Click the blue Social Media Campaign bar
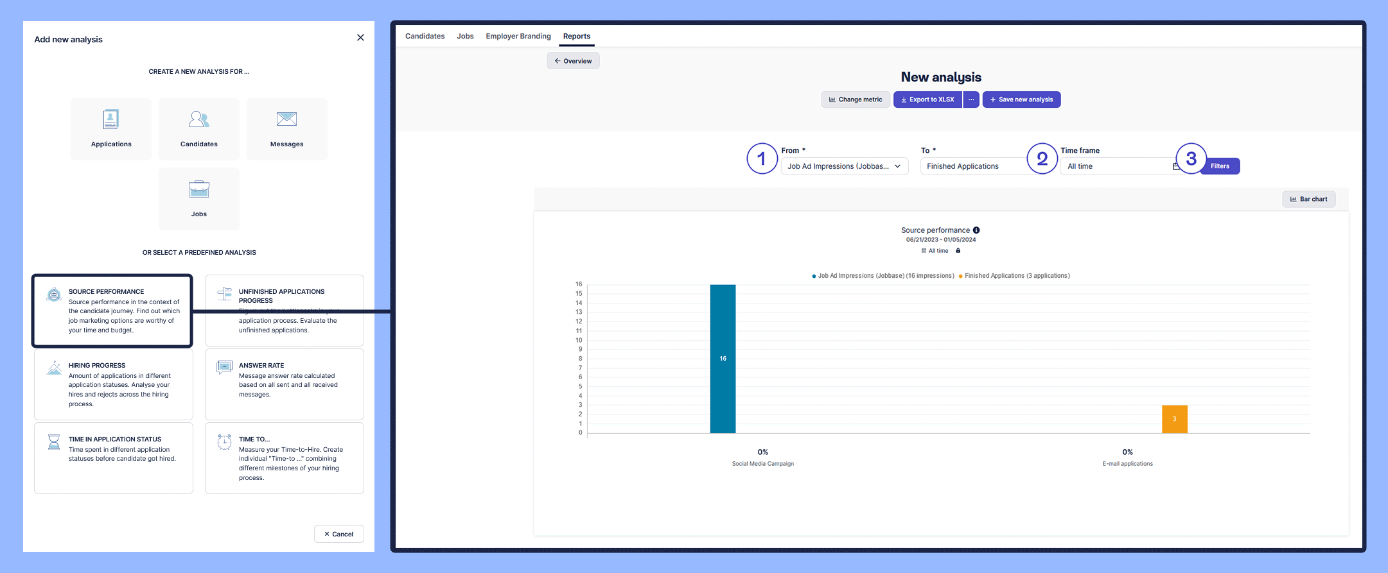The image size is (1388, 573). (x=723, y=359)
